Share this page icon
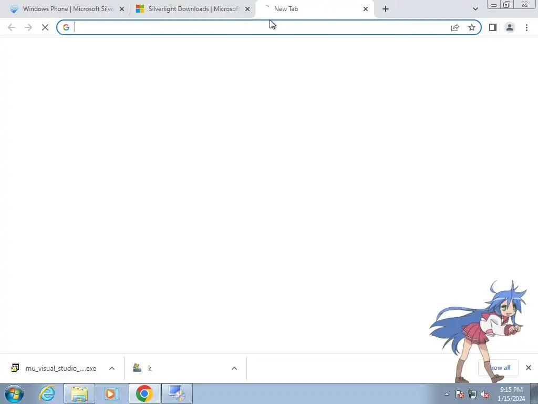 [x=455, y=27]
